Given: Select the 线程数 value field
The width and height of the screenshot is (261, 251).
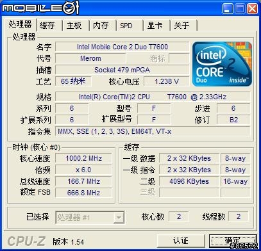Looking at the screenshot, I should click(239, 216).
